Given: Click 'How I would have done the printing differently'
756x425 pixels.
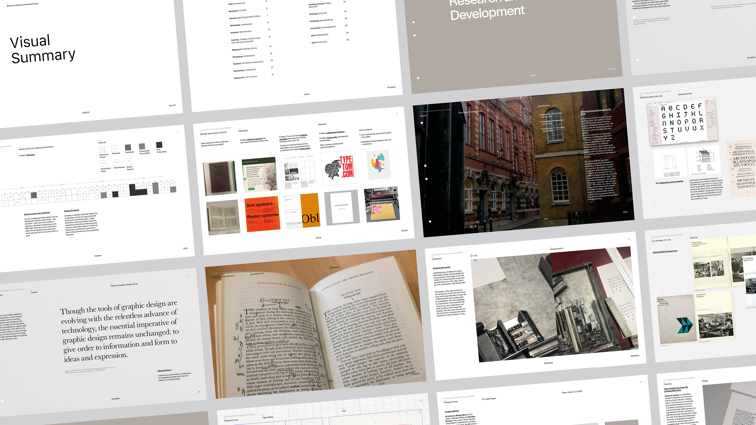Looking at the screenshot, I should (676, 389).
